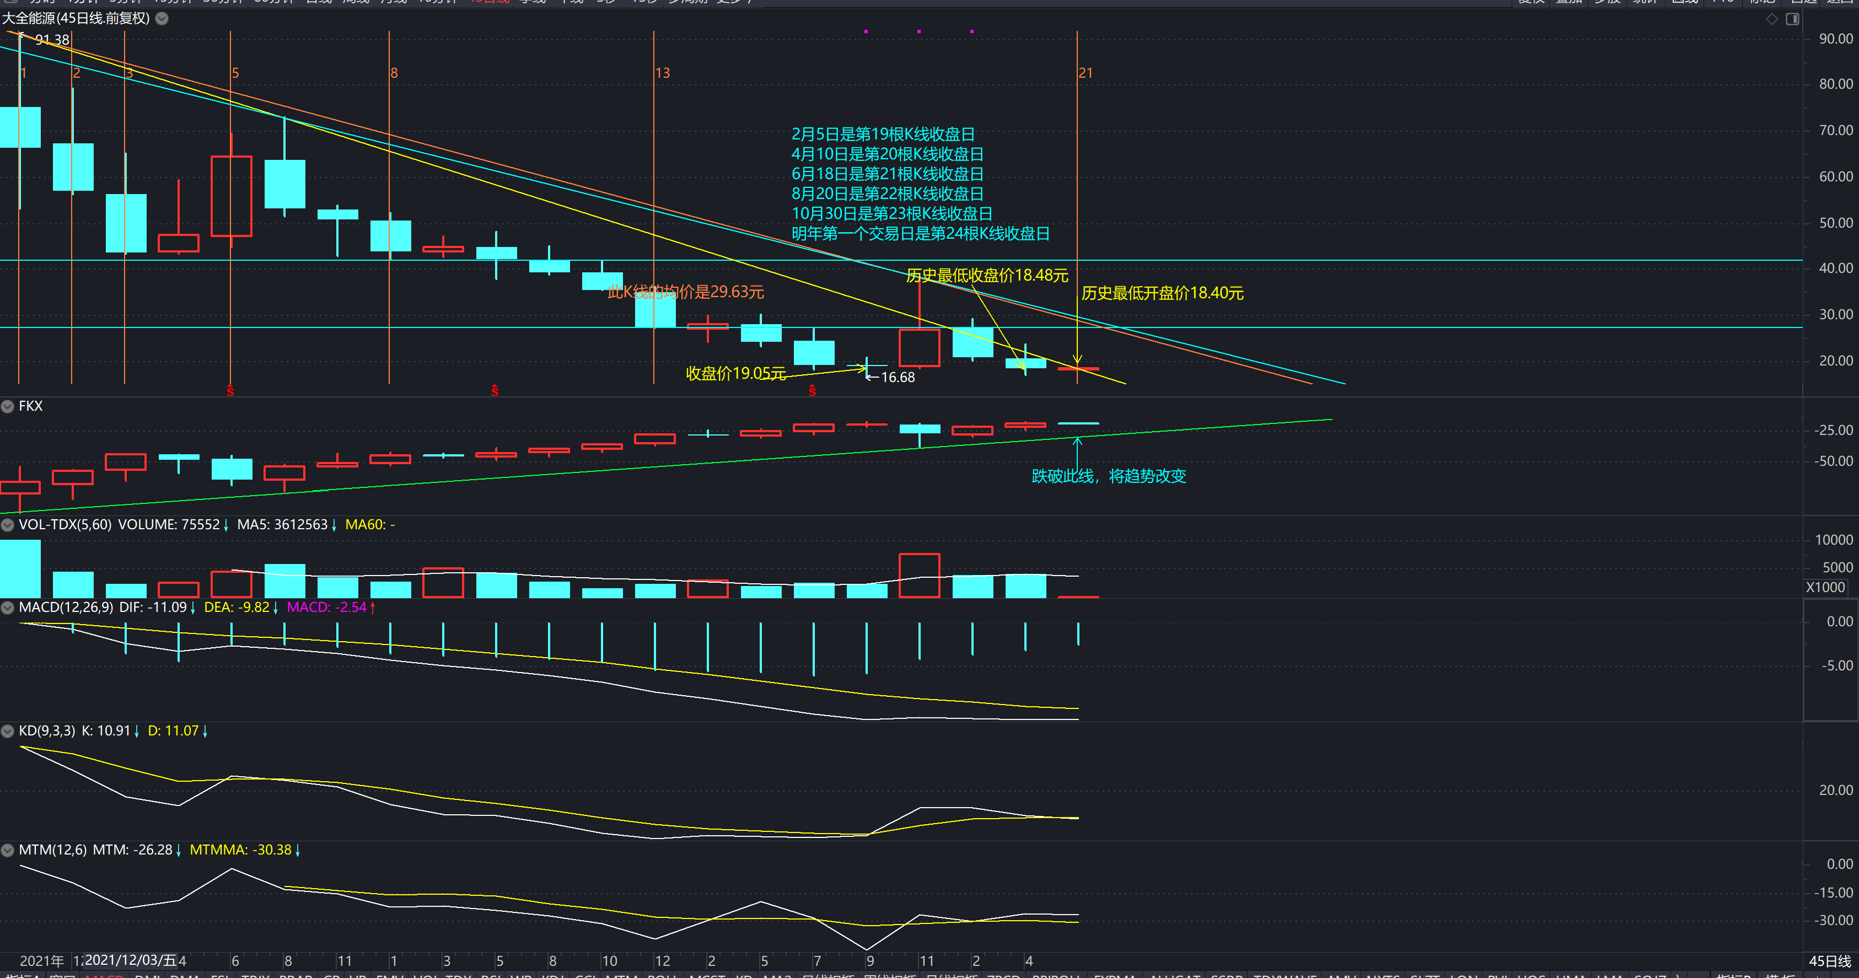
Task: Open the FKX indicator panel menu
Action: point(8,406)
